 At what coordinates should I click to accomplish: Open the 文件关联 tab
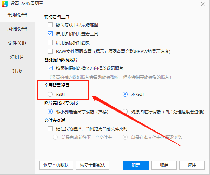point(17,43)
